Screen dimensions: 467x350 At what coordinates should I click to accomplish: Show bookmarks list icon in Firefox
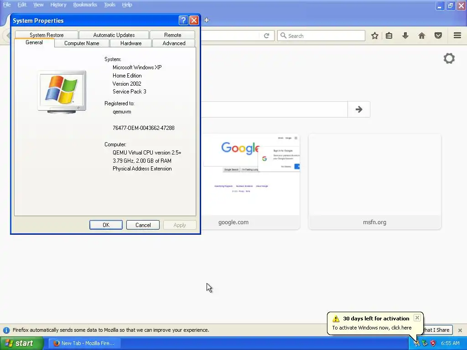tap(389, 36)
